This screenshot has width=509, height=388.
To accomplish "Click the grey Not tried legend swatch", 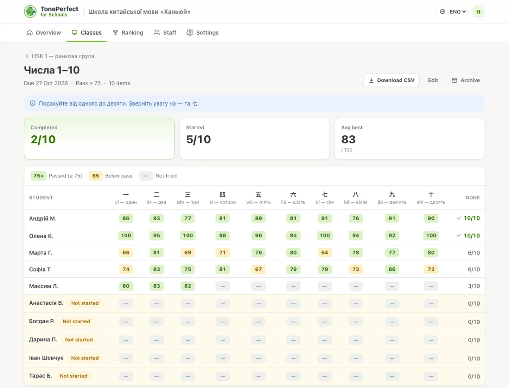I will (x=146, y=176).
